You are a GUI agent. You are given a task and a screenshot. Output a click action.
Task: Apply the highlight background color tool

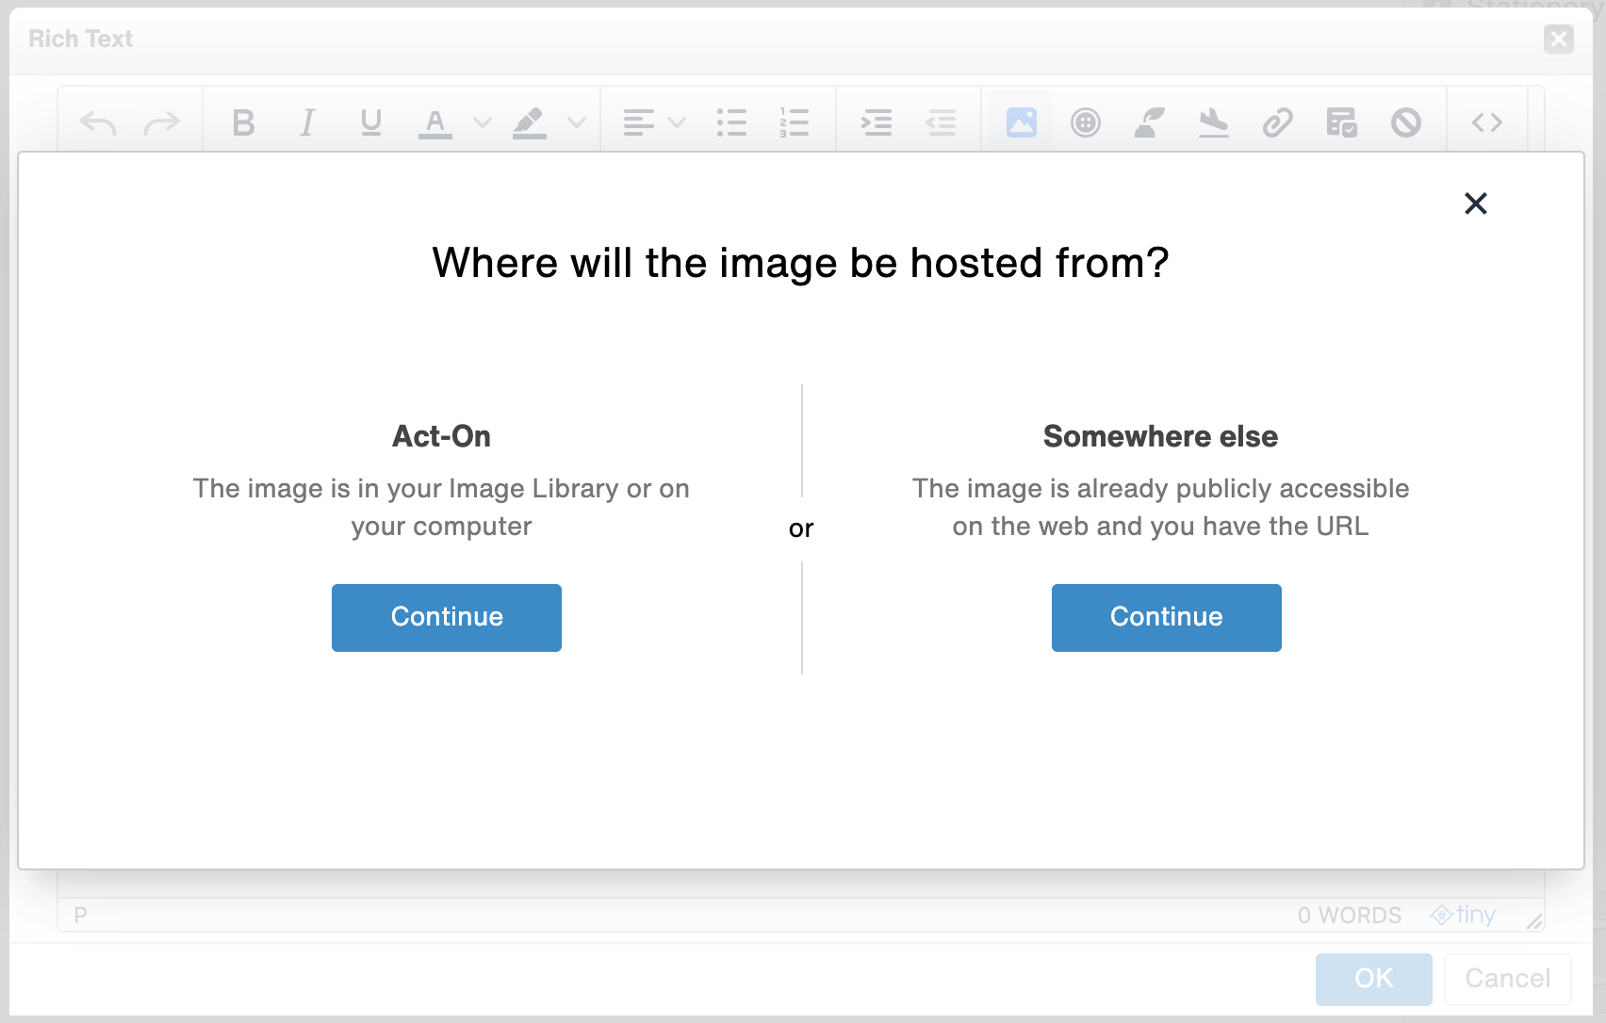(x=530, y=122)
